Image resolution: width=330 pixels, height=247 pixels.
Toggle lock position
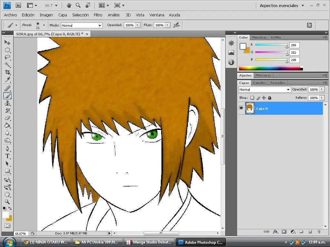[264, 98]
